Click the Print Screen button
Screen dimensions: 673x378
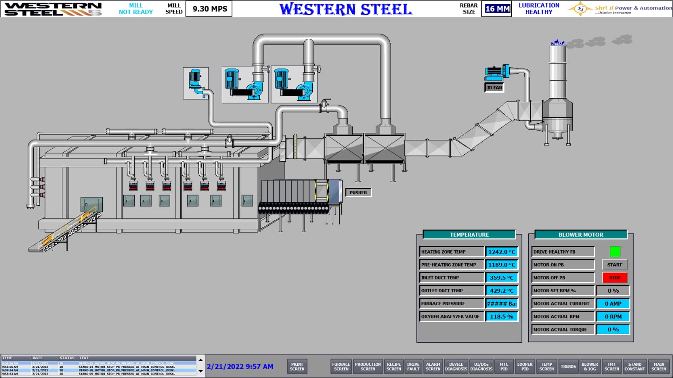coord(297,367)
